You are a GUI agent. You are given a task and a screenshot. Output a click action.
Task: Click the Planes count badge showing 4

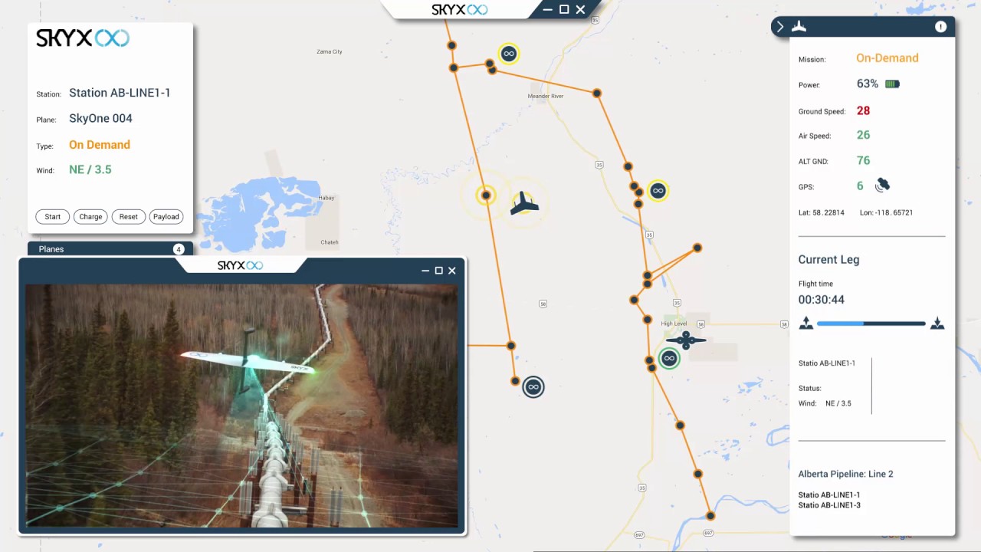pyautogui.click(x=179, y=249)
